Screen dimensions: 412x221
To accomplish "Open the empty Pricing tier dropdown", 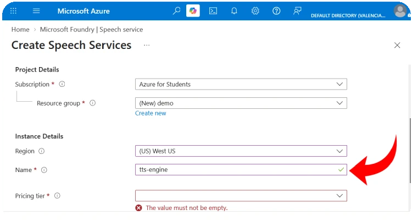I will tap(241, 196).
